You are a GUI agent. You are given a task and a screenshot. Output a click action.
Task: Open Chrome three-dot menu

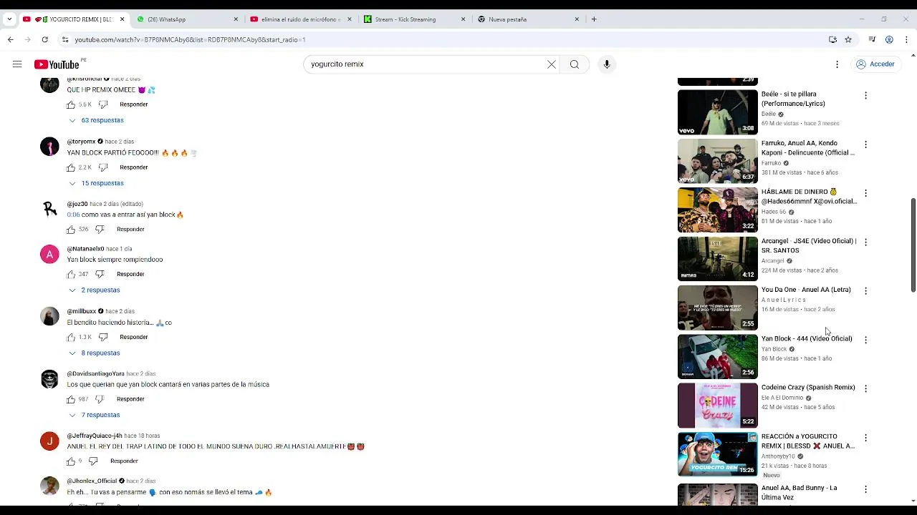(906, 39)
